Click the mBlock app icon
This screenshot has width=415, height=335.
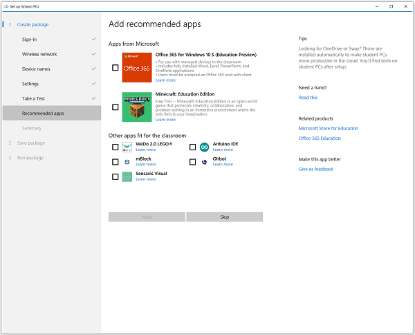pos(127,162)
